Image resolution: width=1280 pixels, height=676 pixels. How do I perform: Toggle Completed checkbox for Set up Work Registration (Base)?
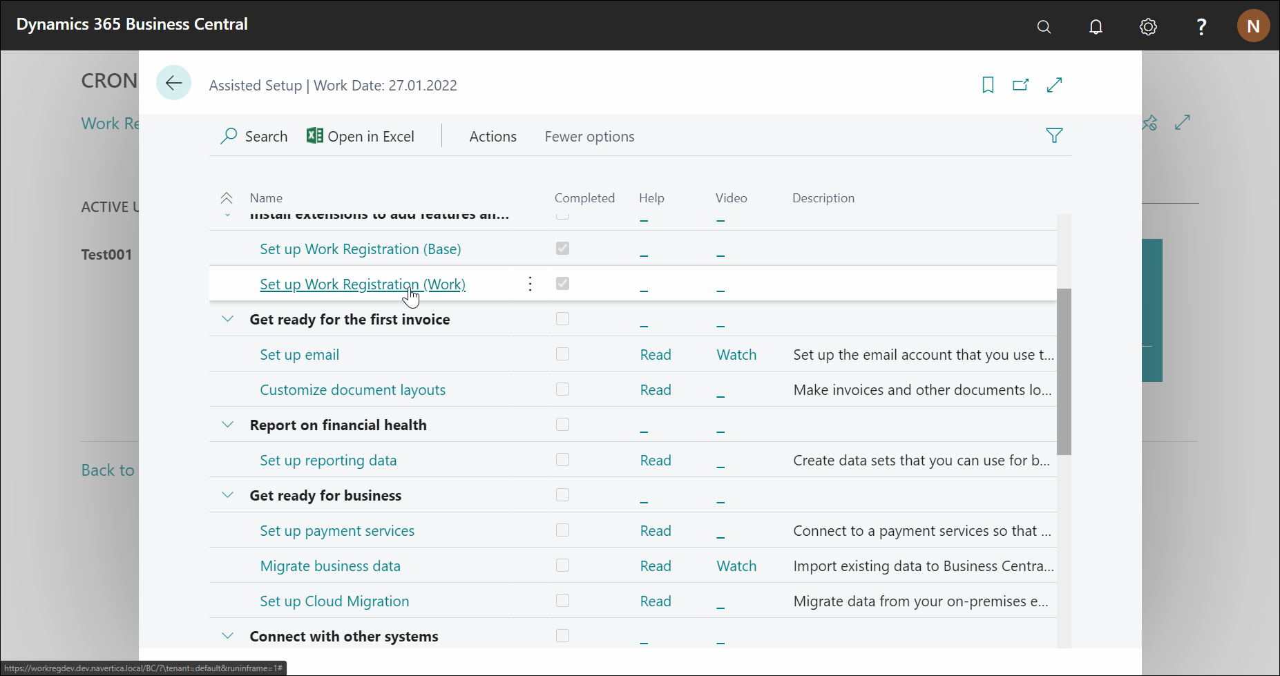(x=562, y=248)
